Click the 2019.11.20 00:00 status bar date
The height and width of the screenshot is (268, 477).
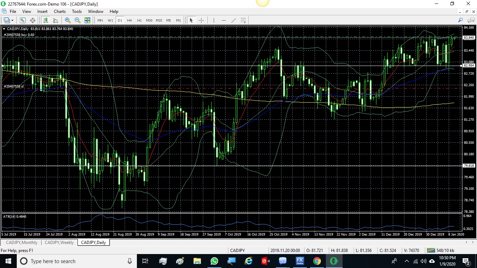pos(285,251)
